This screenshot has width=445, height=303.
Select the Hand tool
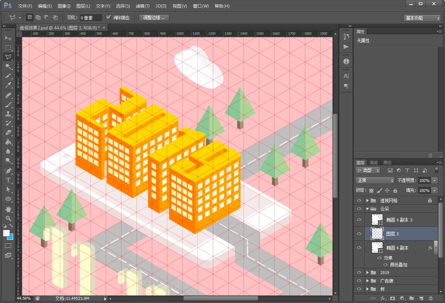click(x=8, y=209)
